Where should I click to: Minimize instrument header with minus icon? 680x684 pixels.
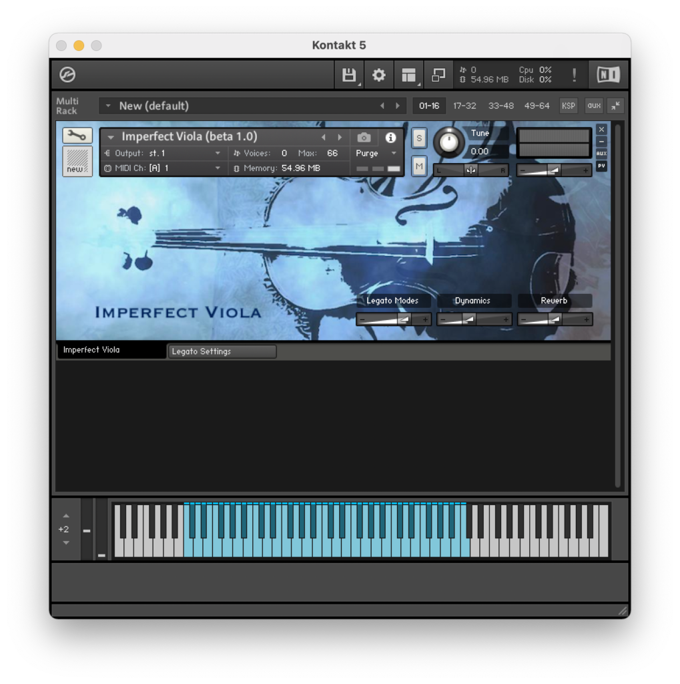click(601, 142)
